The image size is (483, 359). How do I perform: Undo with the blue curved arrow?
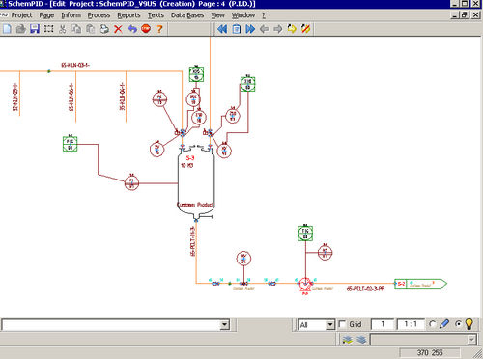[132, 29]
